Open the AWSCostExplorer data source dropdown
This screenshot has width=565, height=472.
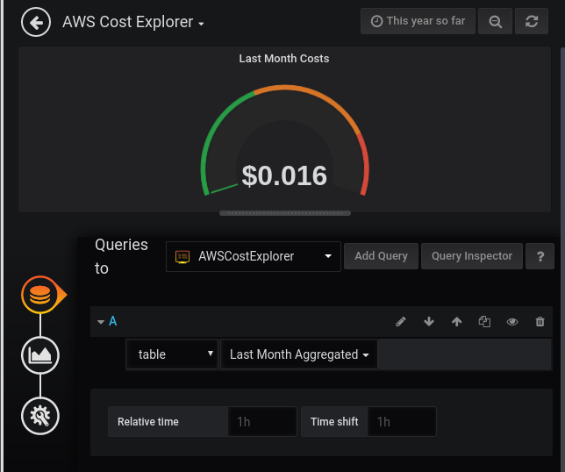(254, 256)
